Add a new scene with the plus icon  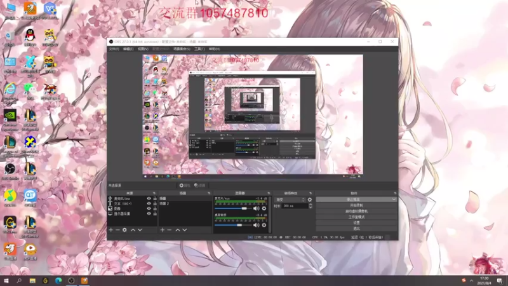coord(163,230)
